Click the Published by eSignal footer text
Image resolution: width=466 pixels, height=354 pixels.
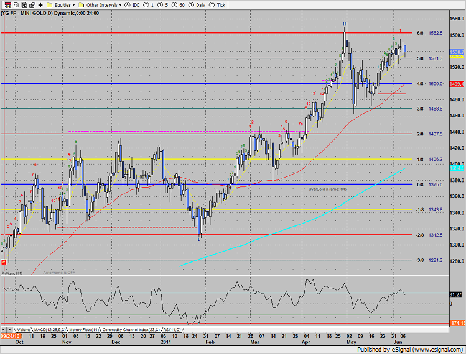click(409, 349)
